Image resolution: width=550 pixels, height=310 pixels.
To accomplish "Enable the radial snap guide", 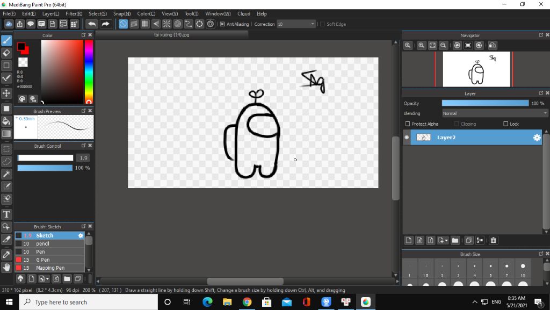I will coord(167,24).
